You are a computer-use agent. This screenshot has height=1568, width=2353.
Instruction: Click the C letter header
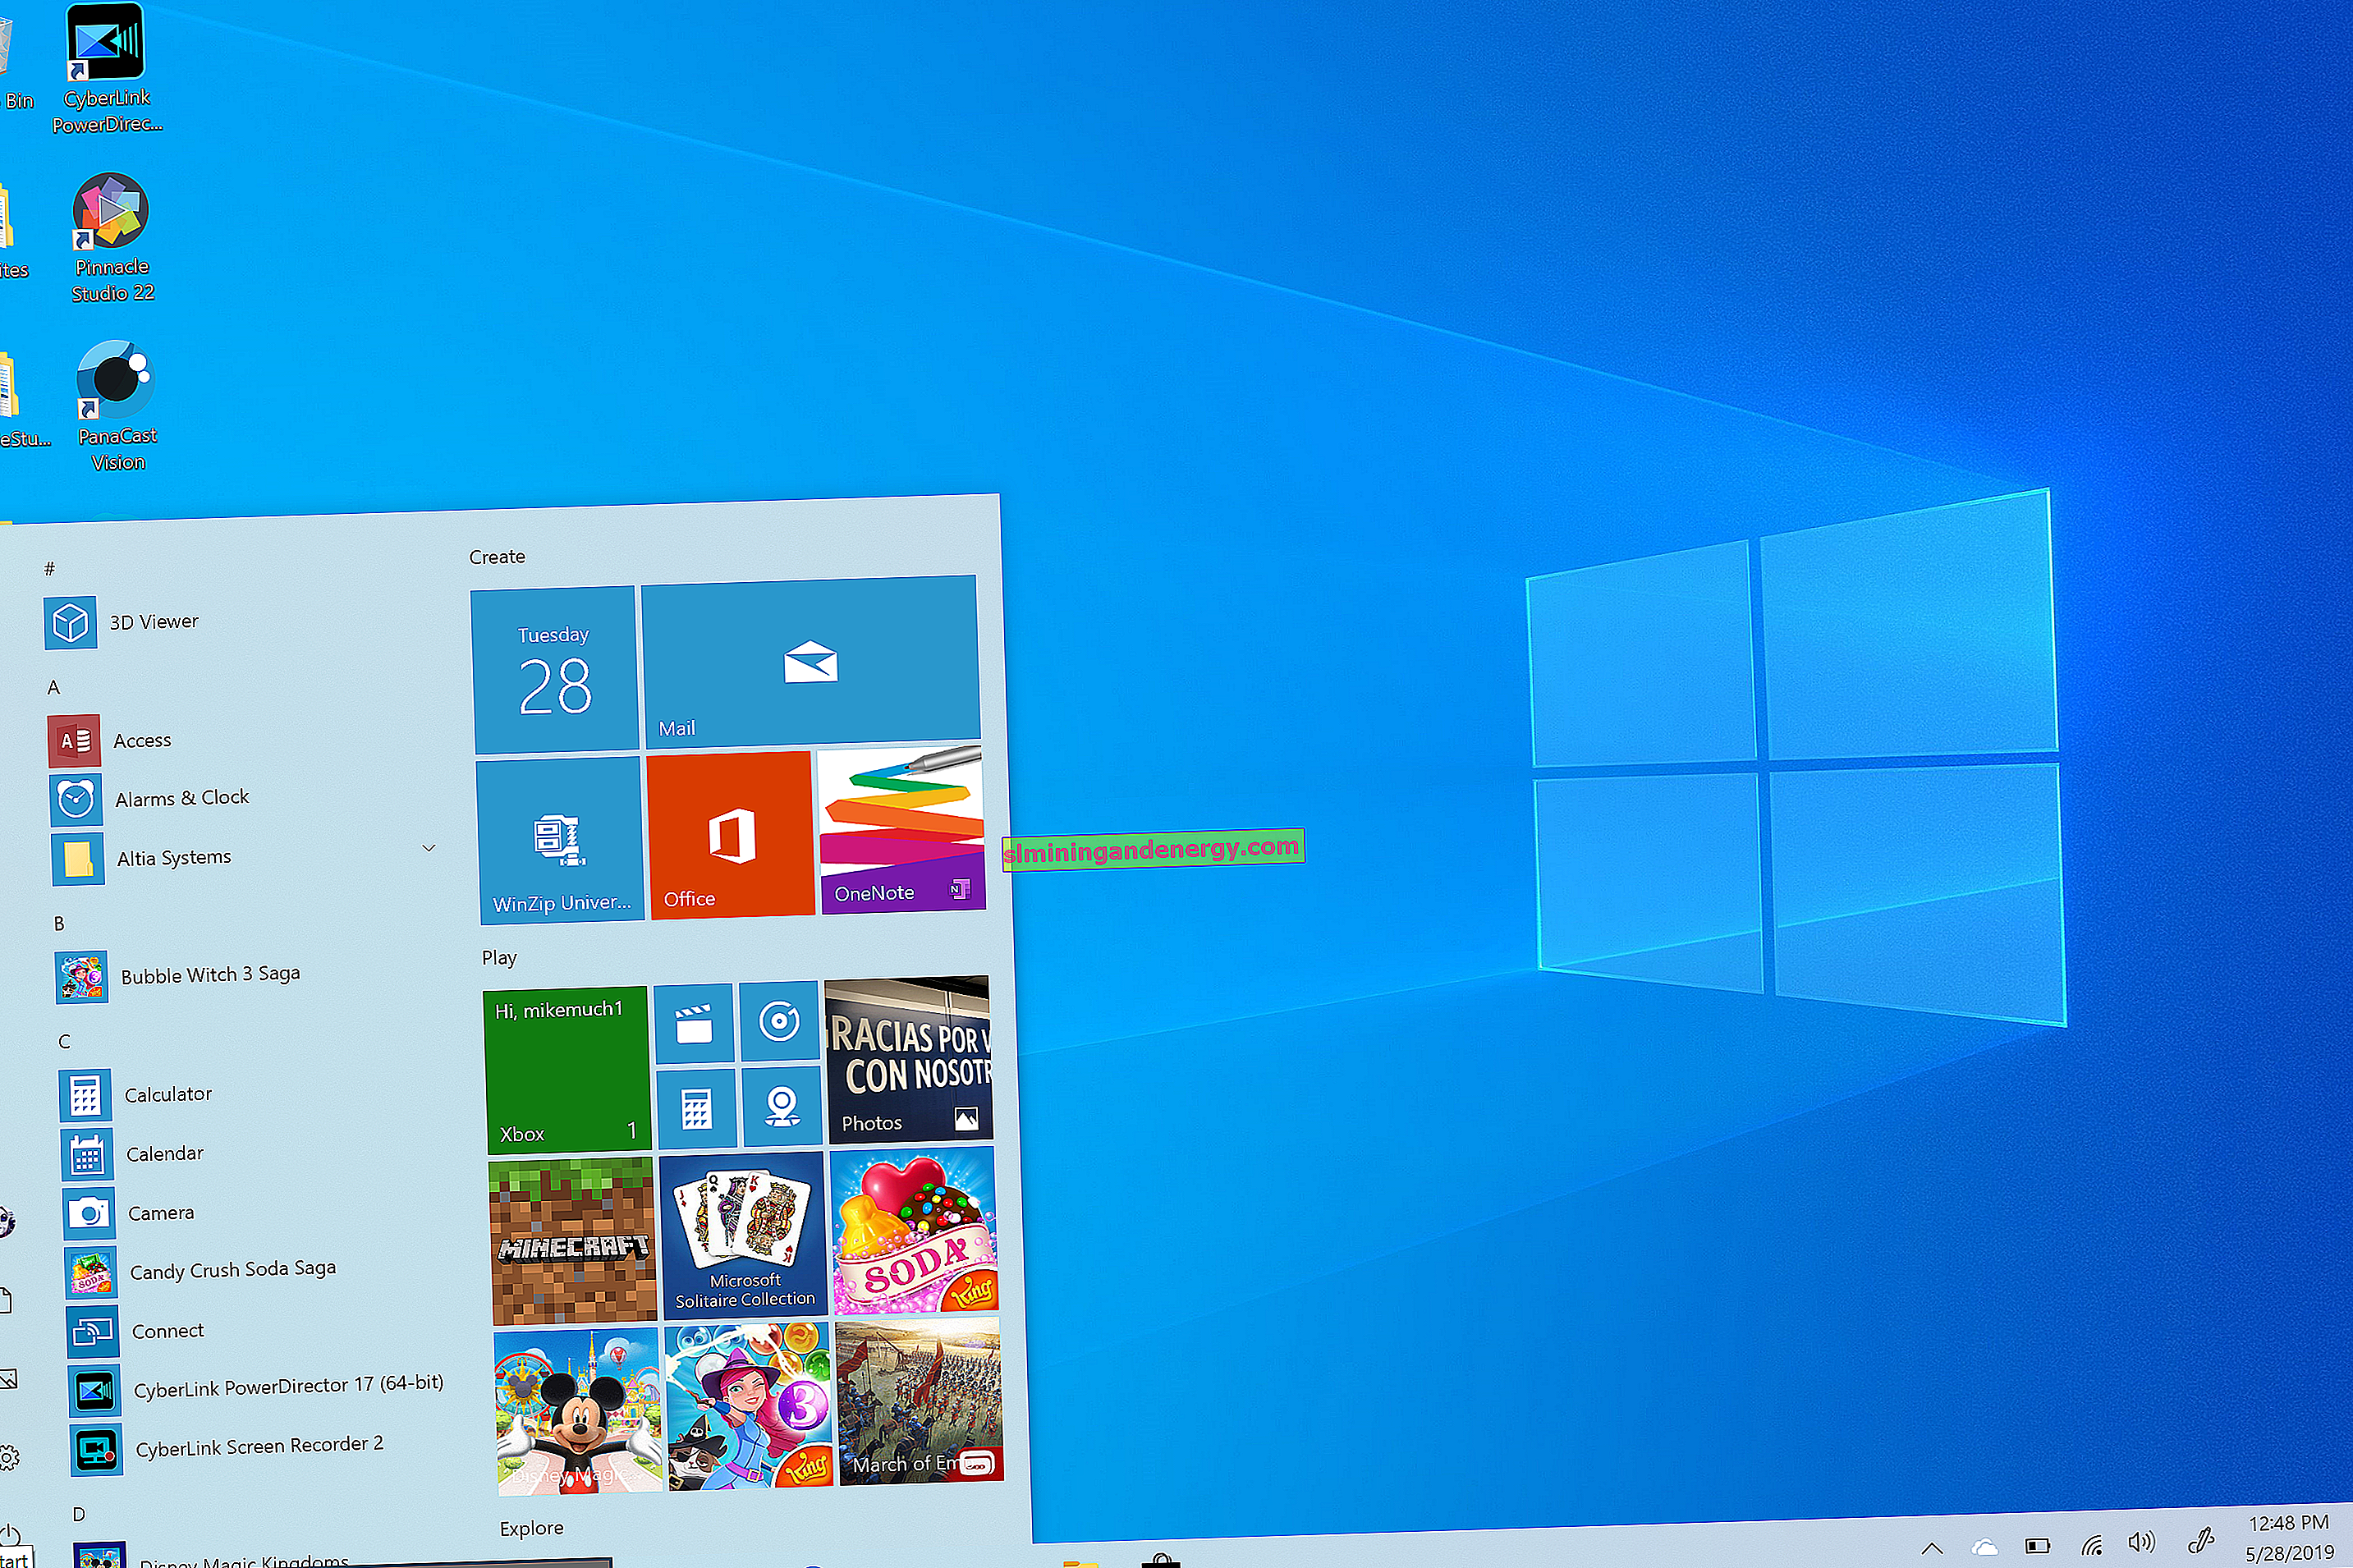[64, 1042]
